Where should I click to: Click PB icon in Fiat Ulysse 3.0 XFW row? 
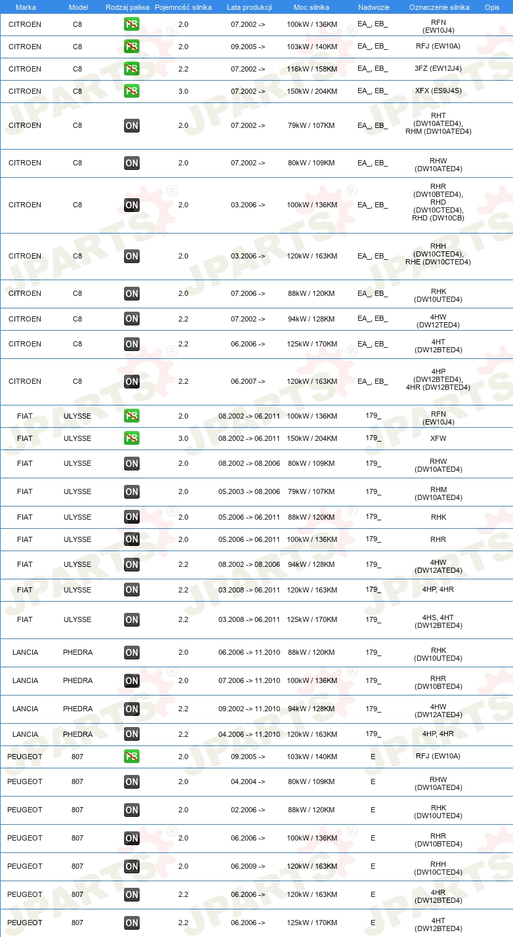(131, 438)
